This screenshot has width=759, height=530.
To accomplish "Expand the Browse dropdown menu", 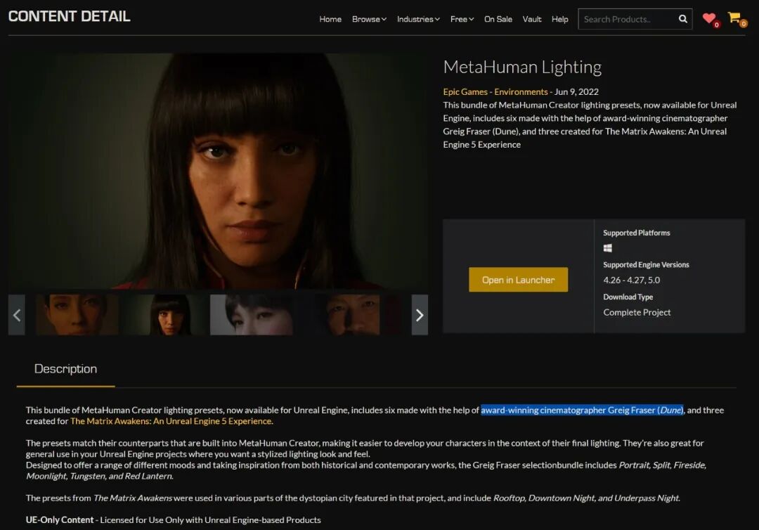I will [369, 20].
